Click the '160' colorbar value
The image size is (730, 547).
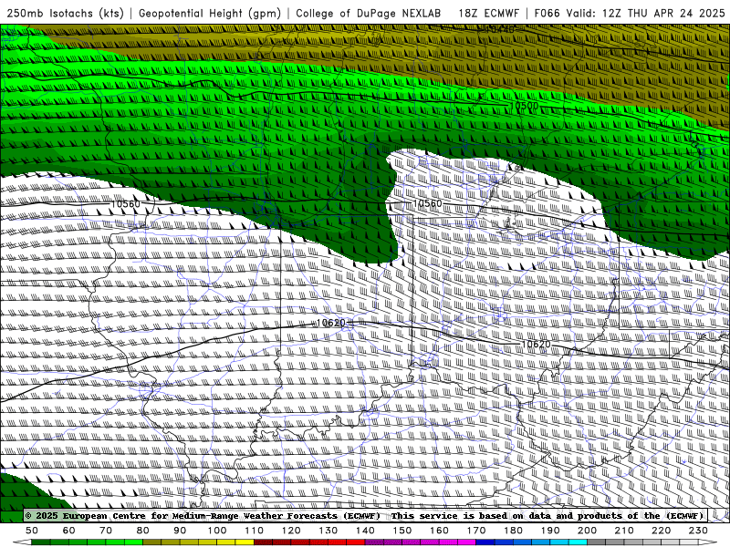[x=439, y=531]
